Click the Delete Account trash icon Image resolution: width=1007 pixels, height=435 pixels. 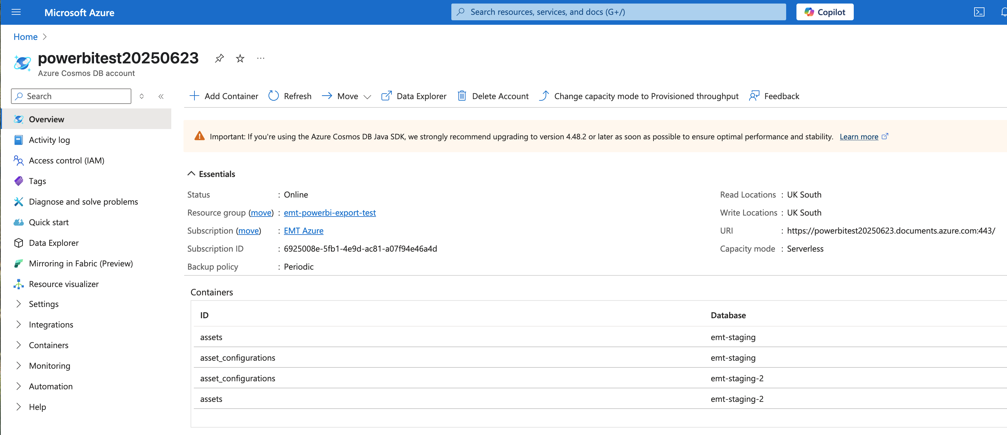click(x=462, y=96)
